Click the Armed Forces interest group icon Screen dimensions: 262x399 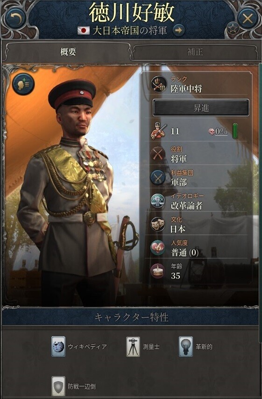click(158, 178)
